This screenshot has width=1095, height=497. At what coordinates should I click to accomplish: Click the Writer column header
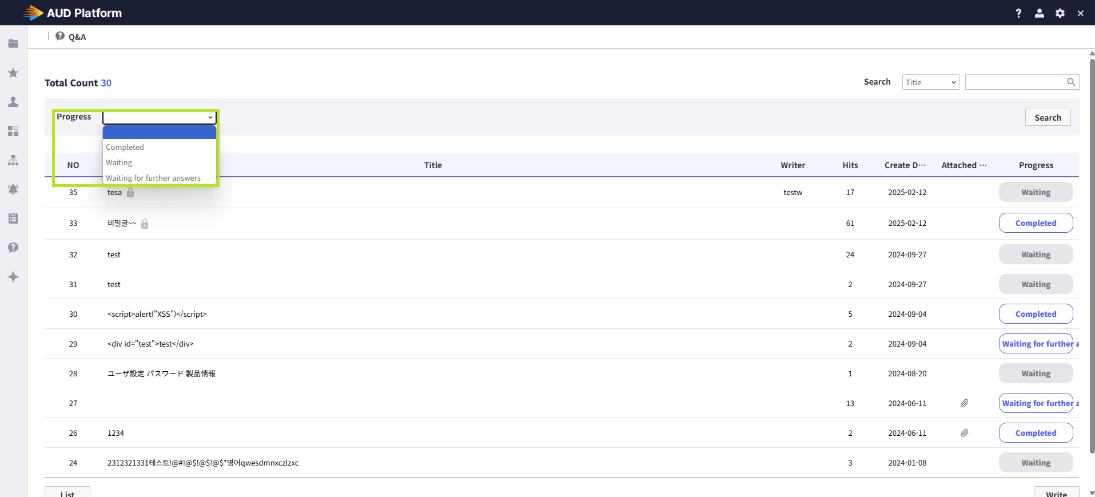tap(793, 165)
